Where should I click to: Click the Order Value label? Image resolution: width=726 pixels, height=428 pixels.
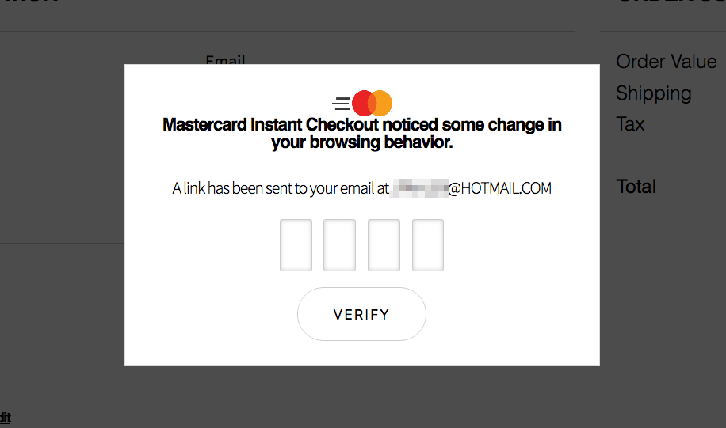(x=667, y=62)
